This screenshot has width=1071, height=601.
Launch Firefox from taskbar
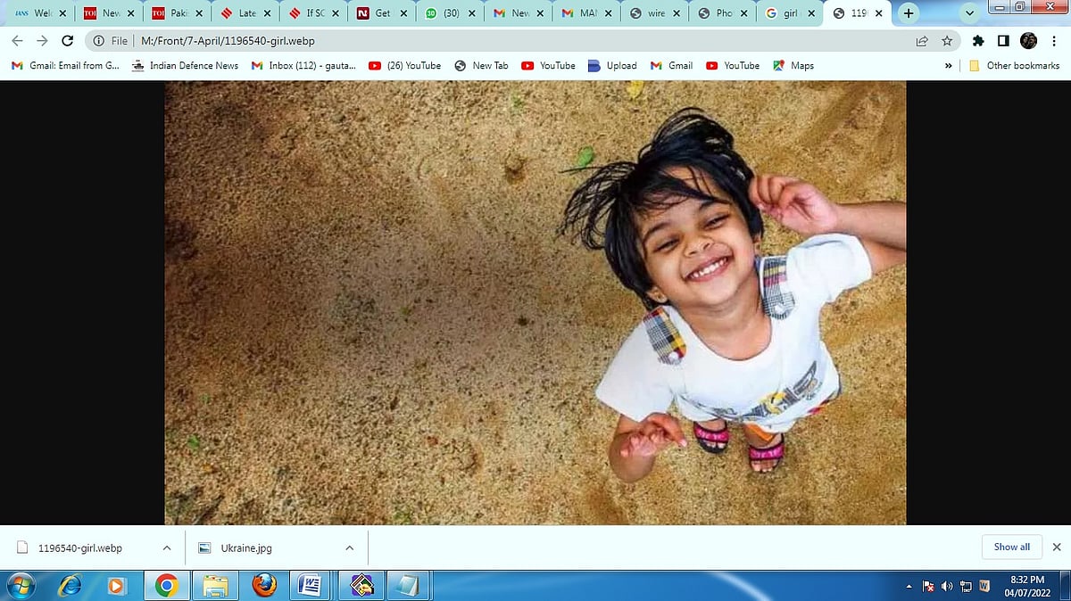(x=263, y=586)
